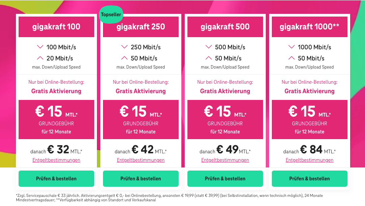Click download arrow icon for gigakraft 1000
The width and height of the screenshot is (365, 206).
tap(292, 47)
